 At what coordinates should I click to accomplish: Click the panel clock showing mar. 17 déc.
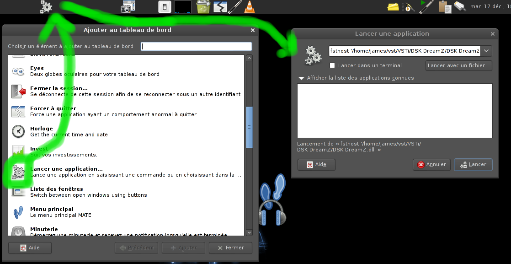pos(490,6)
